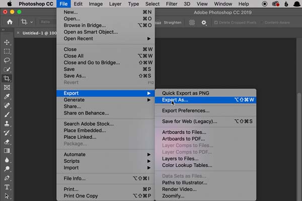Open the Apple menu

tap(9, 4)
